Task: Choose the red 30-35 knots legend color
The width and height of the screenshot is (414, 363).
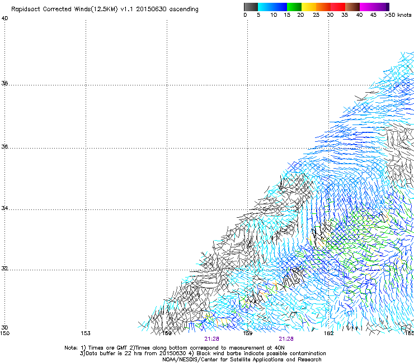Action: 338,7
